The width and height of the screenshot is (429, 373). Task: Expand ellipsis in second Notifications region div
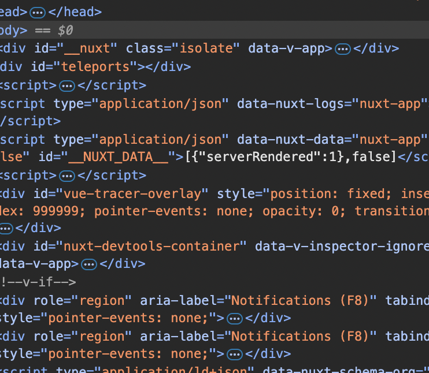[234, 354]
